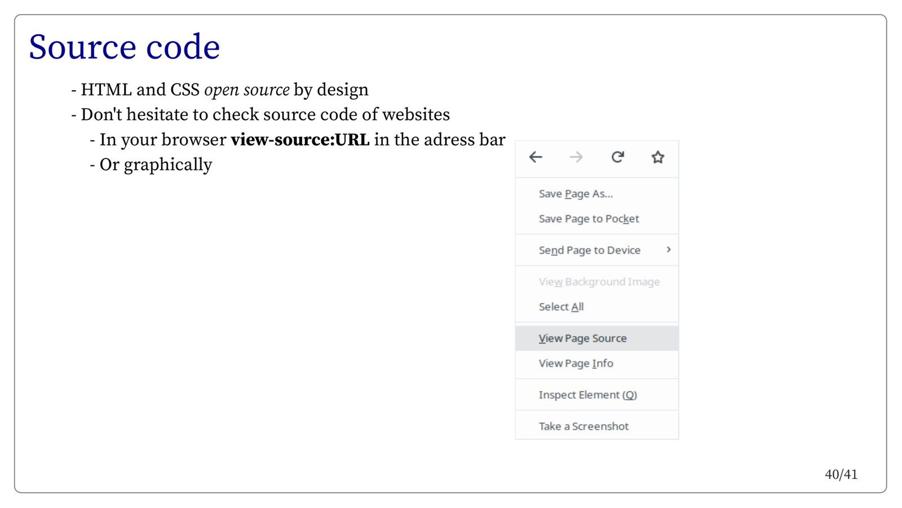Viewport: 902px width, 508px height.
Task: Click the bookmark star icon
Action: [657, 157]
